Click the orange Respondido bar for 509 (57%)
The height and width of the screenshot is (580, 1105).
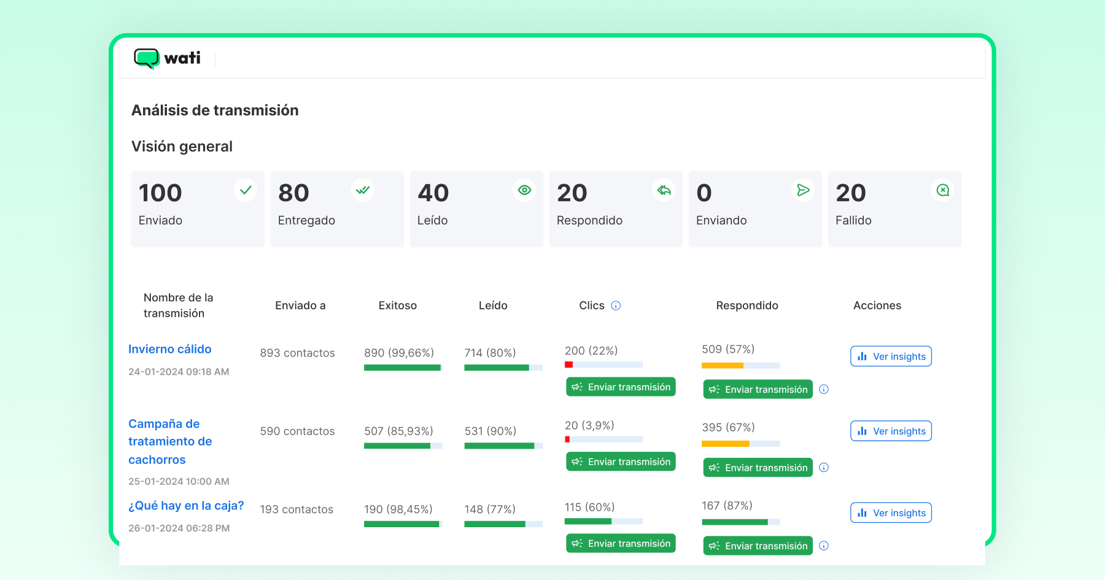click(x=723, y=366)
